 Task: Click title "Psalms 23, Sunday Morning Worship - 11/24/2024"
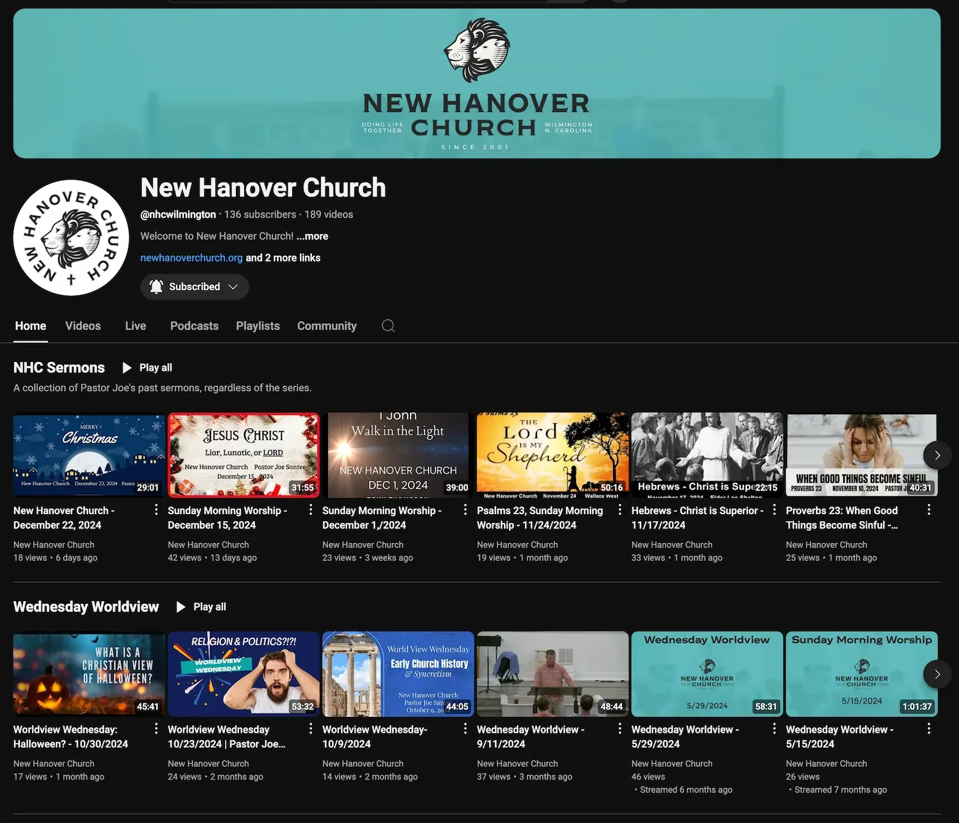click(x=540, y=518)
